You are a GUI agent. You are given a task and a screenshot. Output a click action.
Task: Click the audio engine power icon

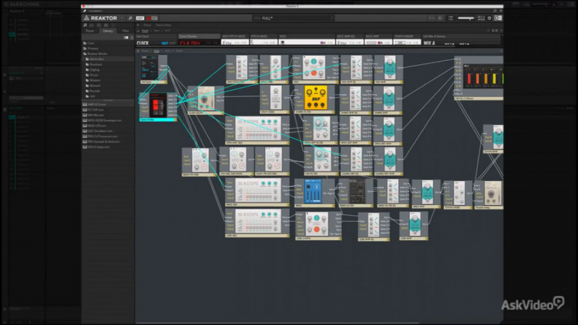[x=489, y=18]
